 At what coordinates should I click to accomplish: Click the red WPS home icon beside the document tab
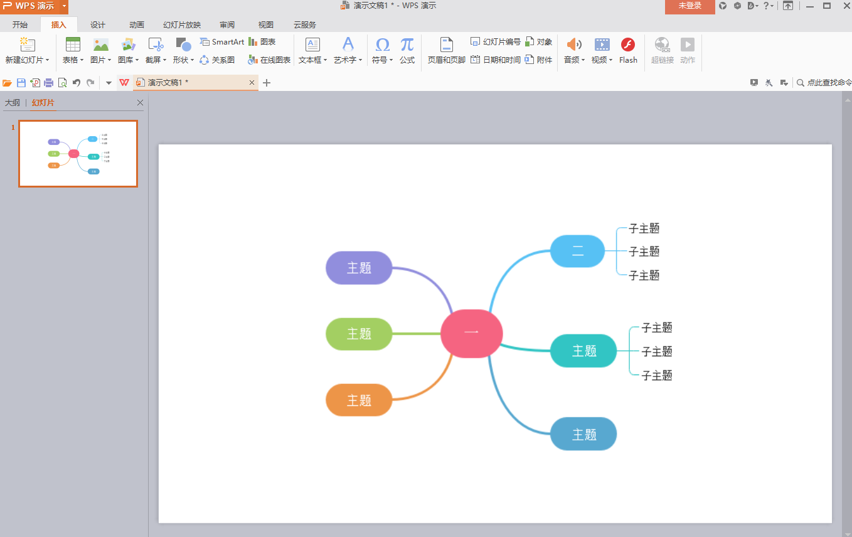124,83
